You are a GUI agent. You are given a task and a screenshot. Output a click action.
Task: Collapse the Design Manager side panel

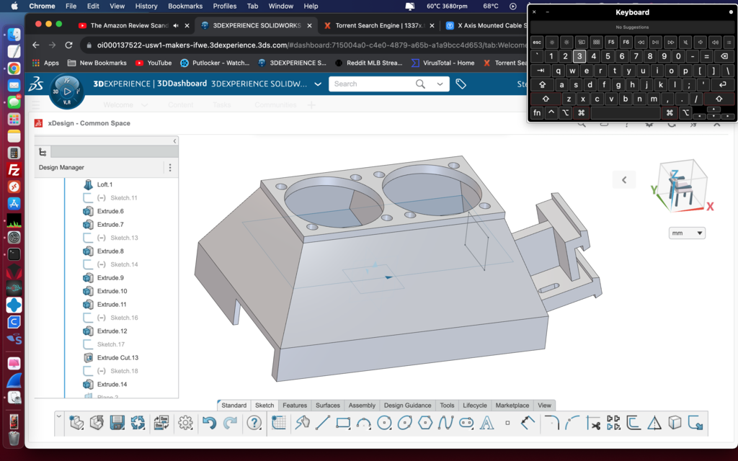(x=174, y=140)
